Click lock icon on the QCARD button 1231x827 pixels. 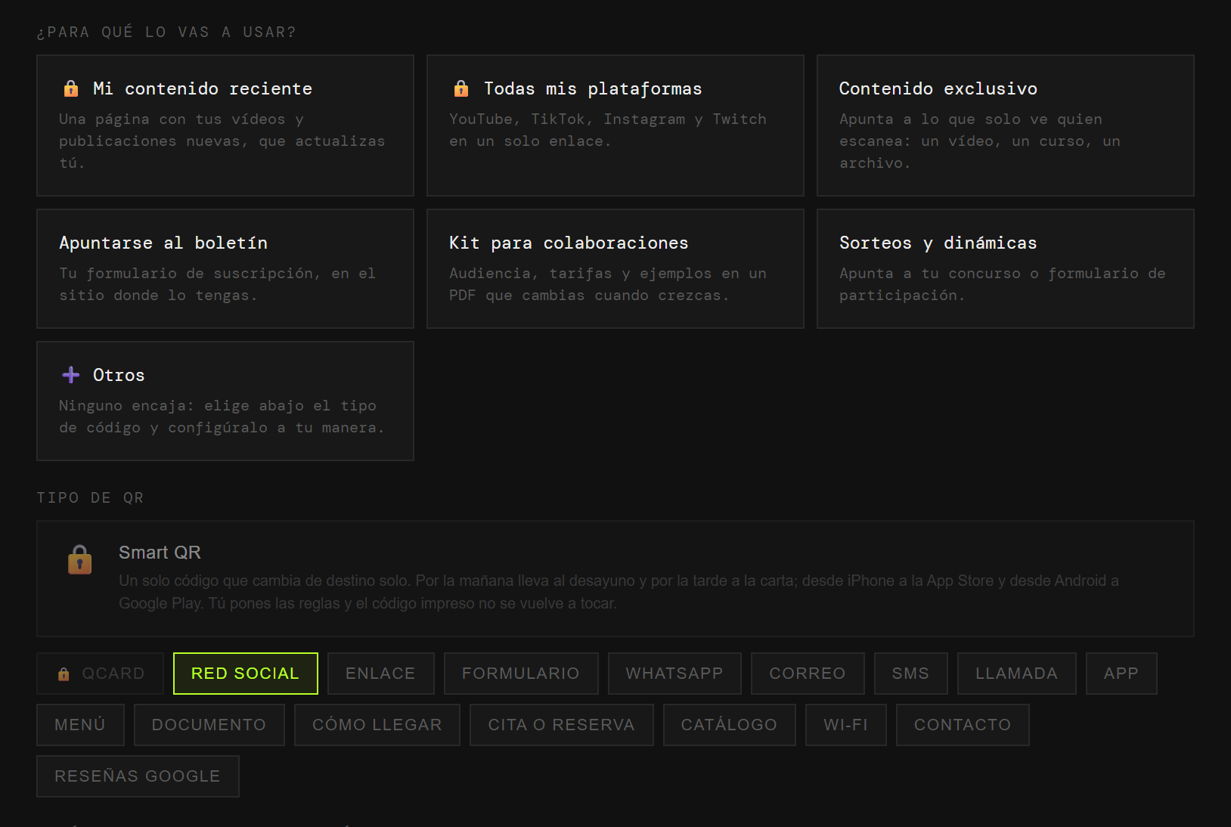64,674
